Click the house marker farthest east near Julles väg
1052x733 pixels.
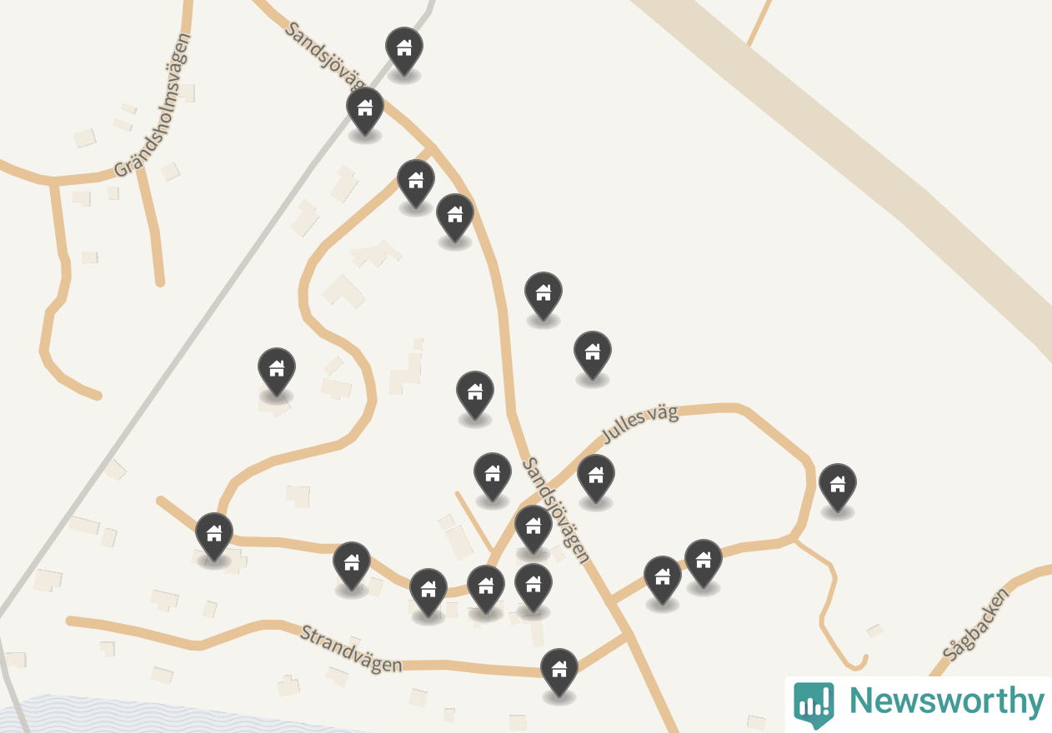(838, 486)
